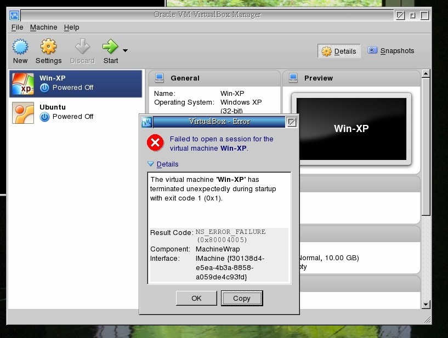
Task: Click the red error icon in dialog
Action: pyautogui.click(x=155, y=142)
